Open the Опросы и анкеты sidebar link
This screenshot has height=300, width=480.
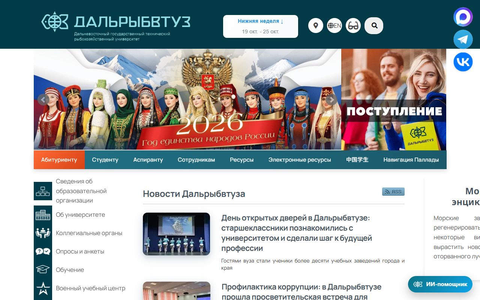point(80,252)
